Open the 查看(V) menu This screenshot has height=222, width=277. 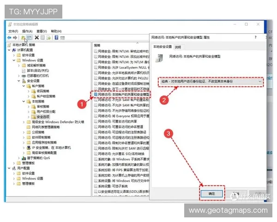[42, 31]
